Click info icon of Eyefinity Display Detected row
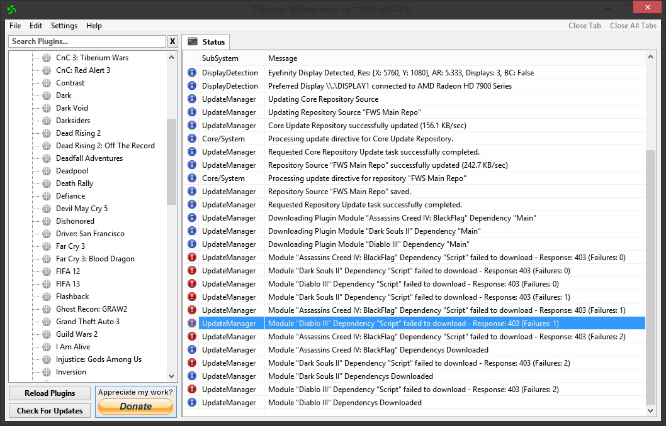666x426 pixels. (192, 72)
